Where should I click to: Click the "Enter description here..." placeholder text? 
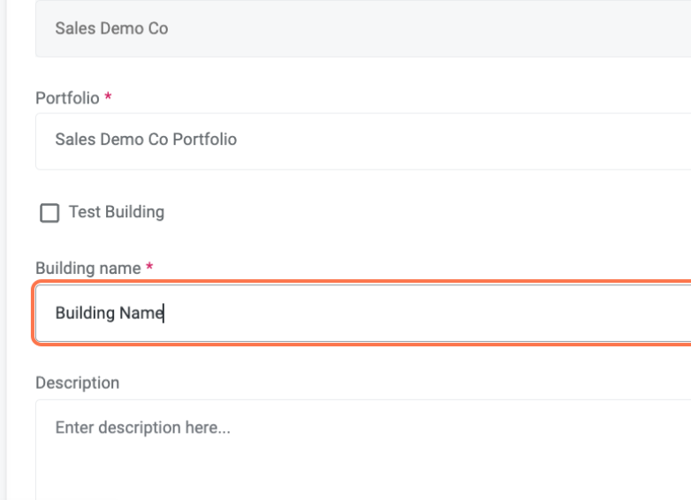(x=142, y=428)
